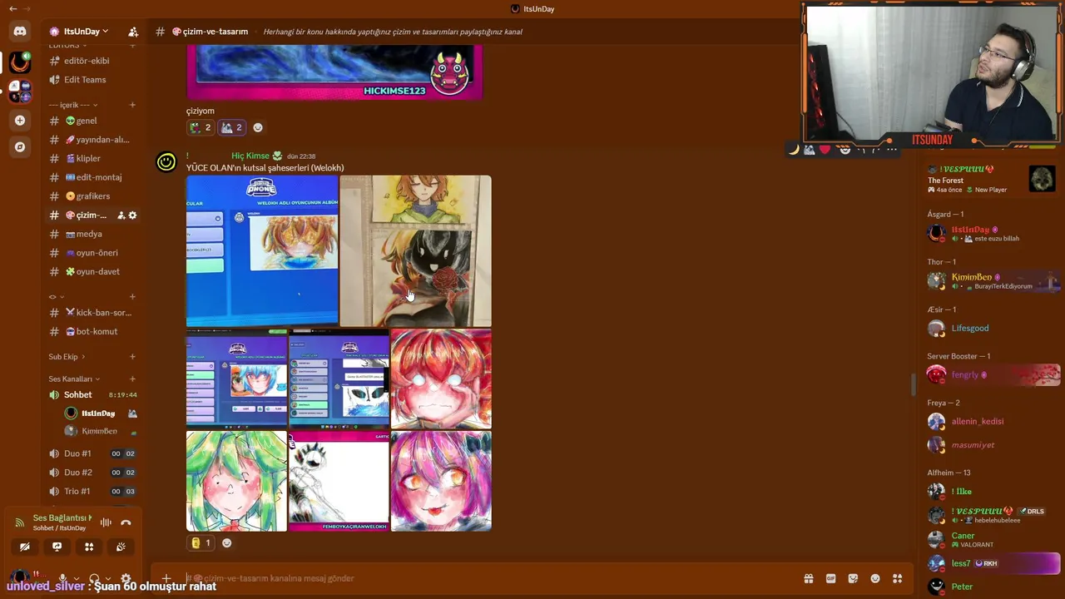The image size is (1065, 599).
Task: Add reaction next to çiziyom message reactions
Action: [258, 127]
